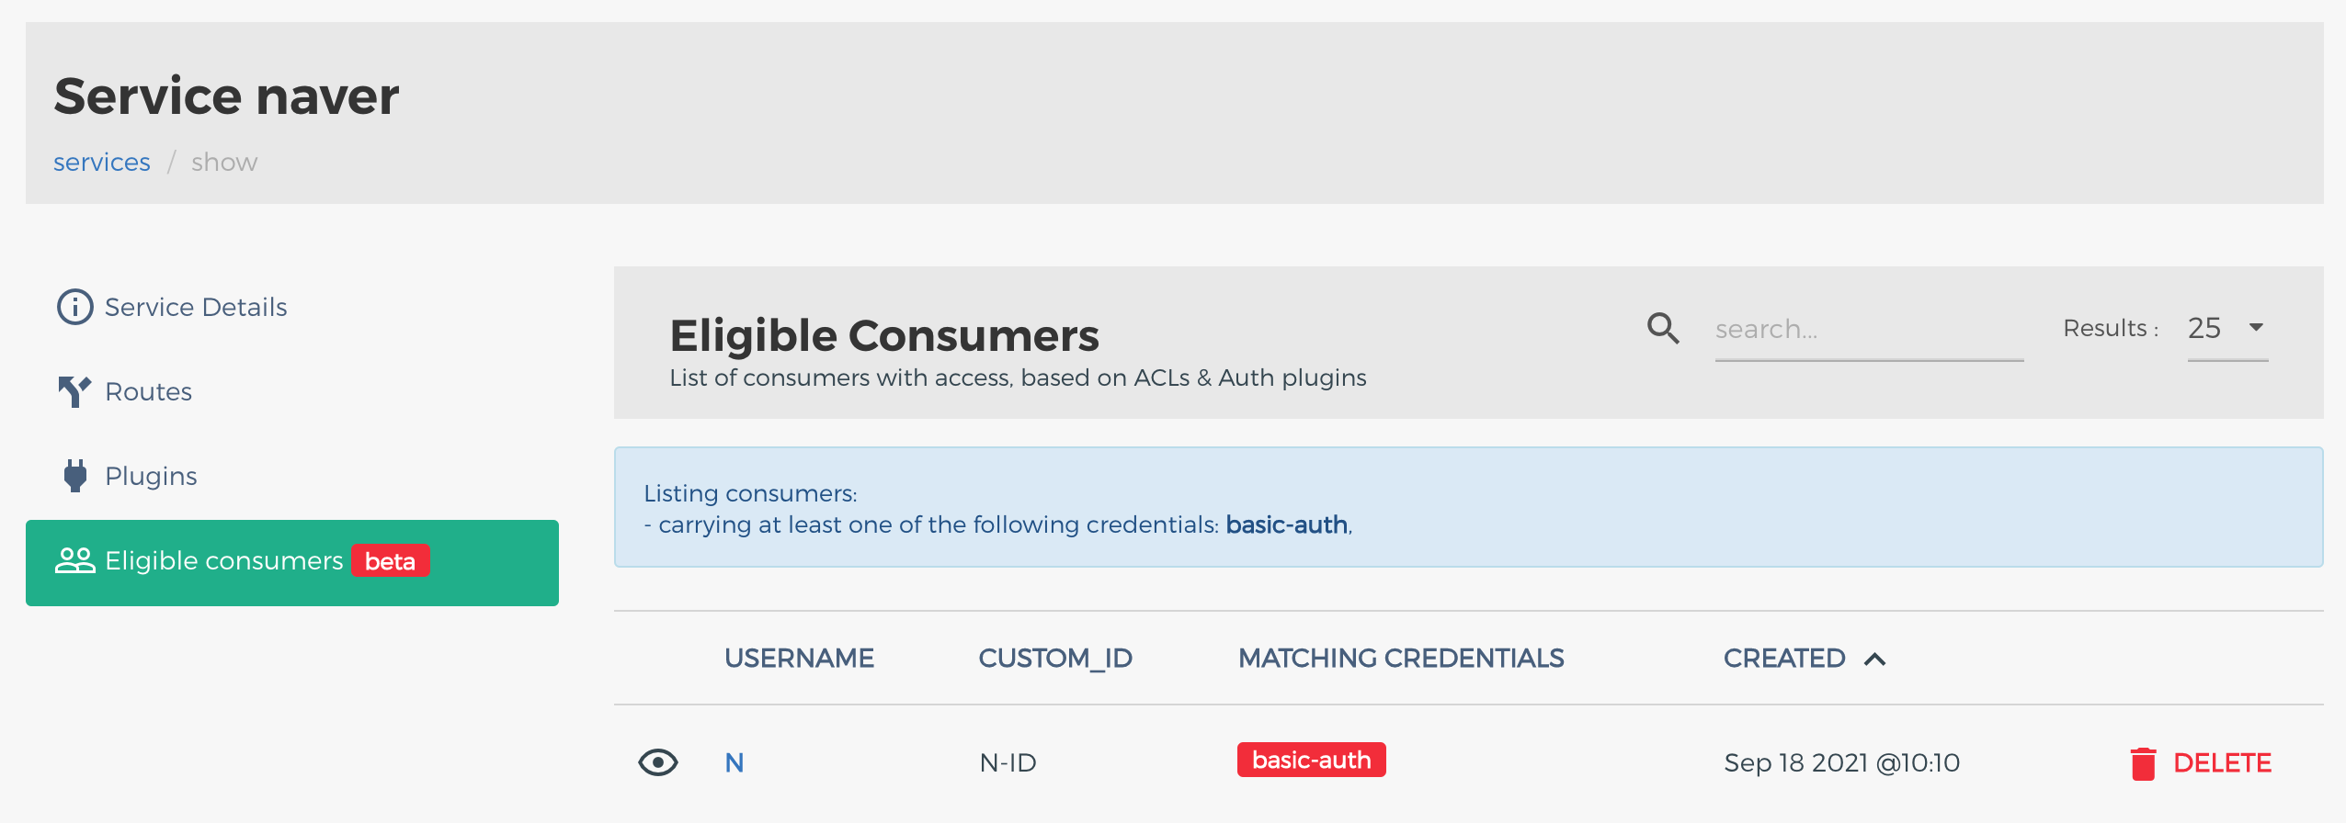Delete consumer N using DELETE button
Image resolution: width=2346 pixels, height=823 pixels.
2200,763
